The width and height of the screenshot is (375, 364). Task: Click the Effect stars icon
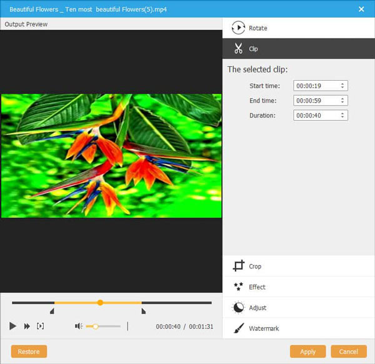[x=238, y=287]
